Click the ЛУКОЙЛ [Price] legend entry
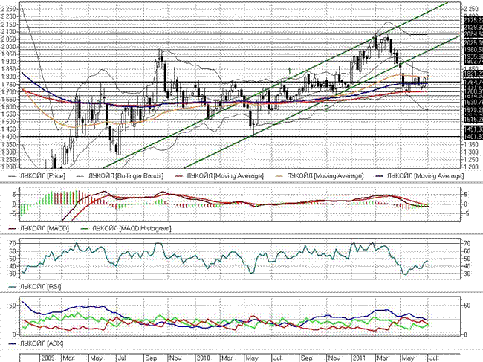 (x=47, y=175)
